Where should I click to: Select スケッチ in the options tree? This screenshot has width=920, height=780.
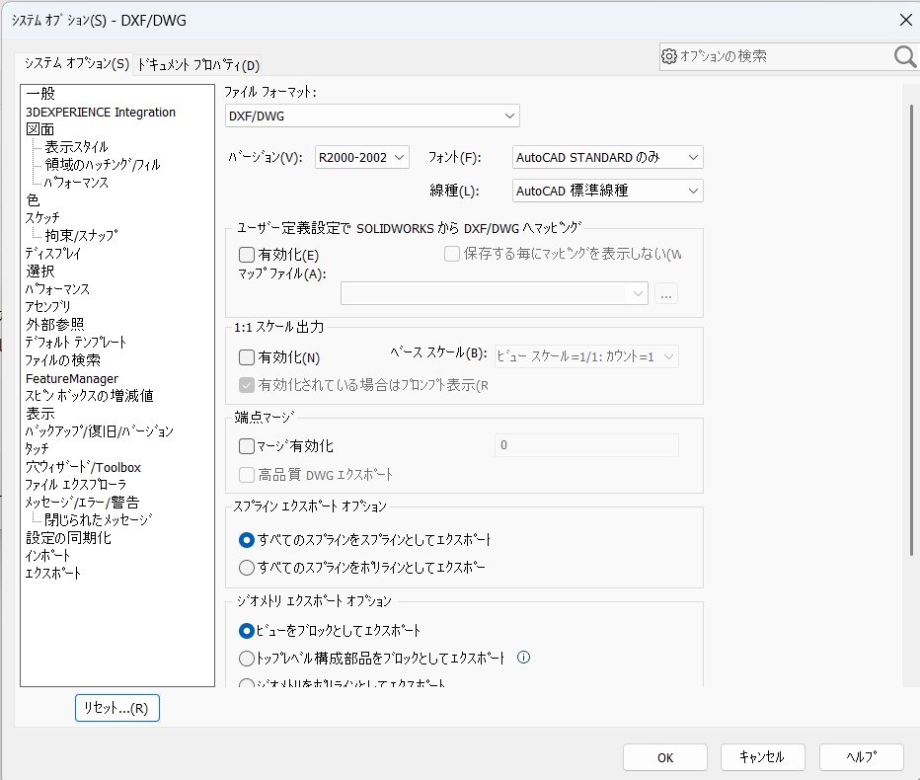42,218
